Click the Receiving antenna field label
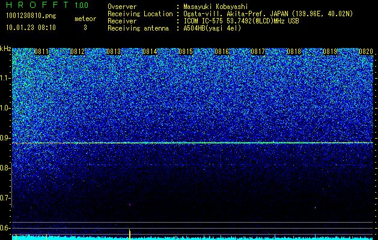This screenshot has height=240, width=378. coord(138,28)
